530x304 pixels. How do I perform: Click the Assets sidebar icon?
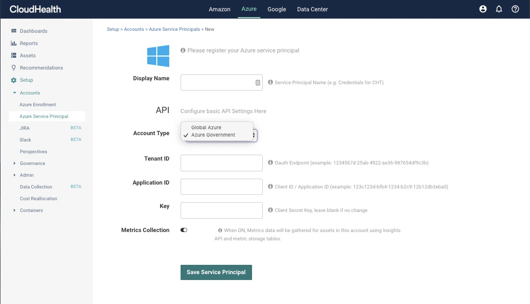(13, 55)
